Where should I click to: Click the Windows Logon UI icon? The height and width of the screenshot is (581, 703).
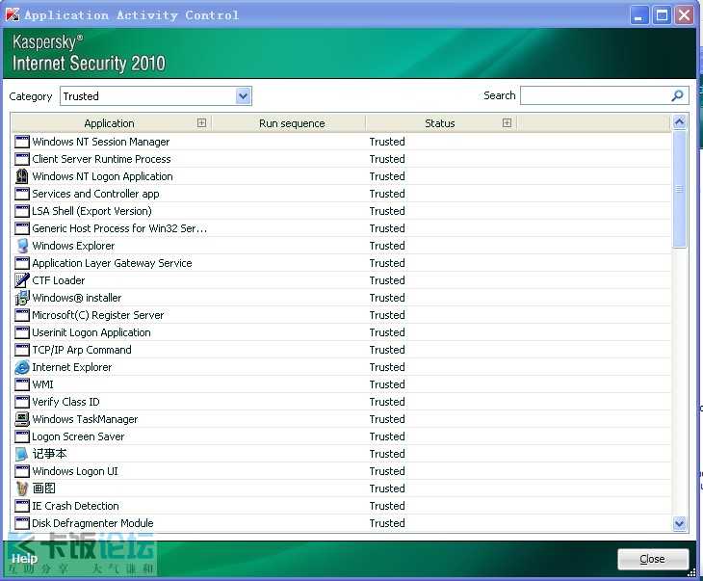click(22, 471)
